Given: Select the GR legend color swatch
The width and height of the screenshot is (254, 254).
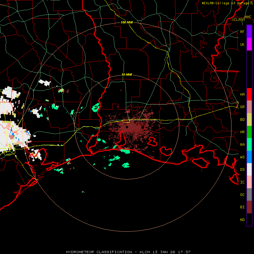Looking at the screenshot, I should [249, 107].
